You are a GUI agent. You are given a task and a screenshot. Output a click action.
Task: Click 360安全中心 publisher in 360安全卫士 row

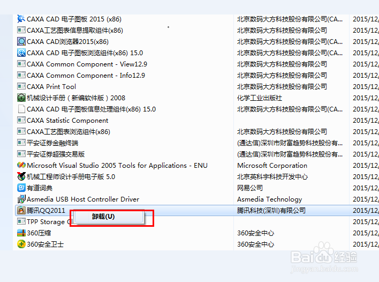(255, 244)
